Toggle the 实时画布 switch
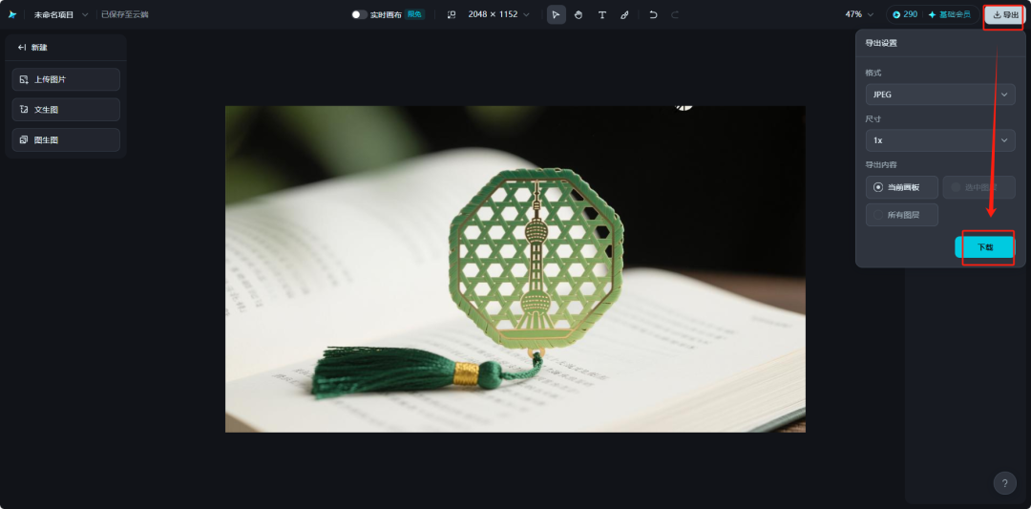Viewport: 1031px width, 509px height. pyautogui.click(x=359, y=14)
